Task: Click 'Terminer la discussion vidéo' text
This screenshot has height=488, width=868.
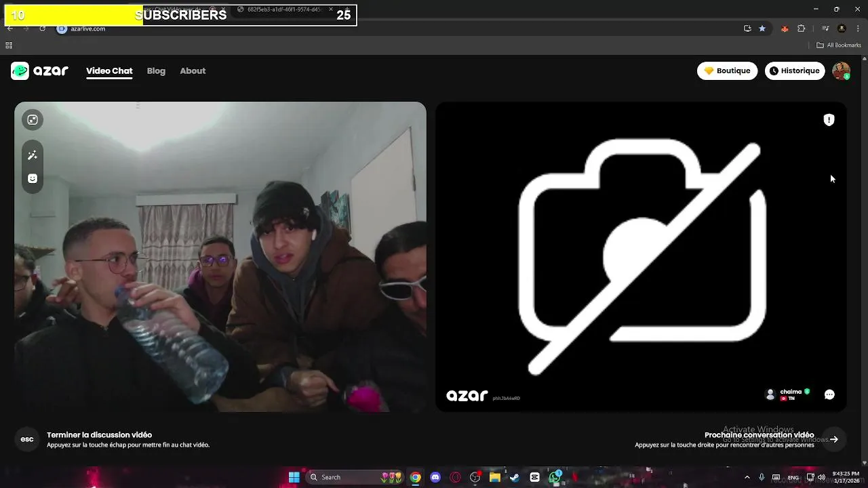Action: click(x=99, y=435)
